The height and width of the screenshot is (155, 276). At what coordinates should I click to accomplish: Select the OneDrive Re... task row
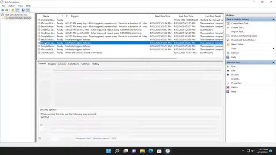130,33
